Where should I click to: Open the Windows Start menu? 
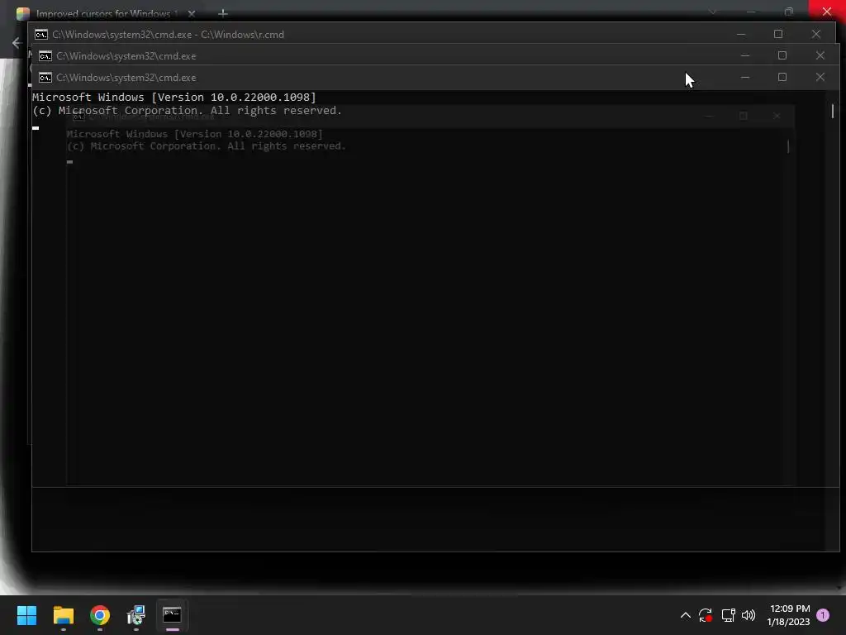click(26, 615)
